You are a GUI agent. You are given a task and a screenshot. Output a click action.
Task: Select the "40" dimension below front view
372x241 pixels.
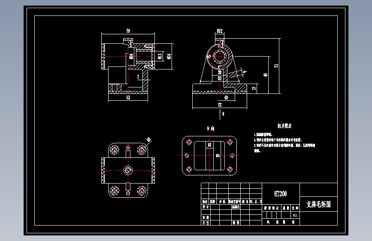(226, 97)
